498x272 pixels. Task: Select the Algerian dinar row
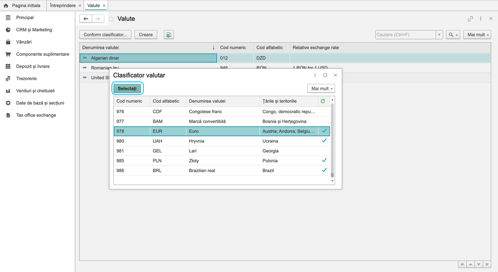point(285,58)
